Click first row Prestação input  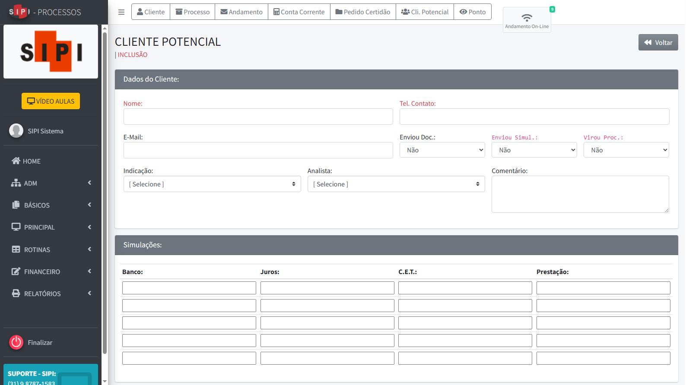pos(603,288)
